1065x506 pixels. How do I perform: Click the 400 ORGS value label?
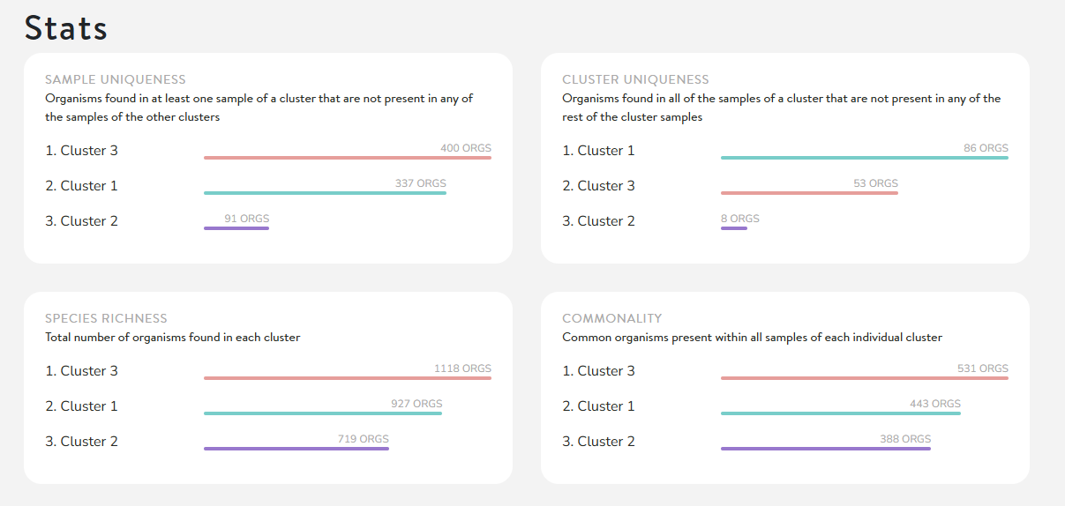click(466, 148)
